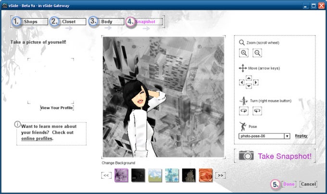Move avatar right with the right arrow

[x=256, y=82]
